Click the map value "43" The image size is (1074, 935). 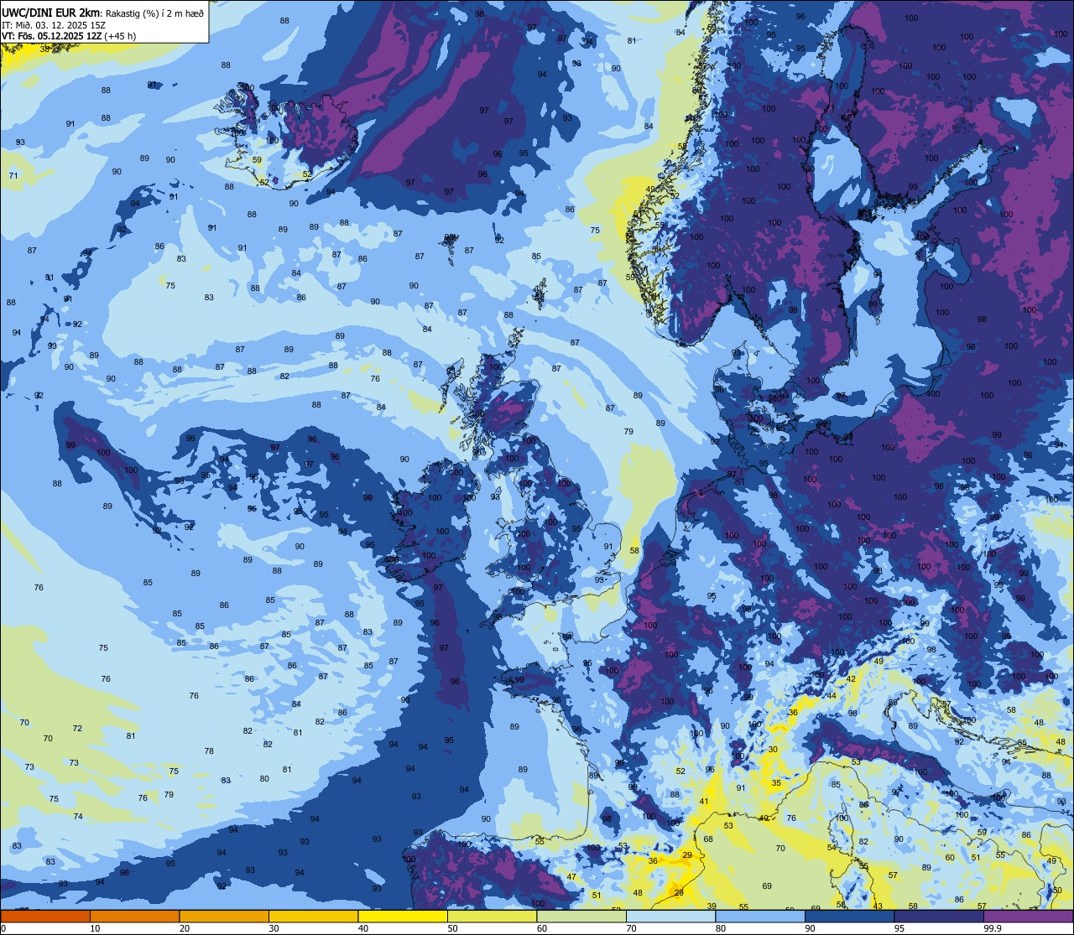point(878,906)
